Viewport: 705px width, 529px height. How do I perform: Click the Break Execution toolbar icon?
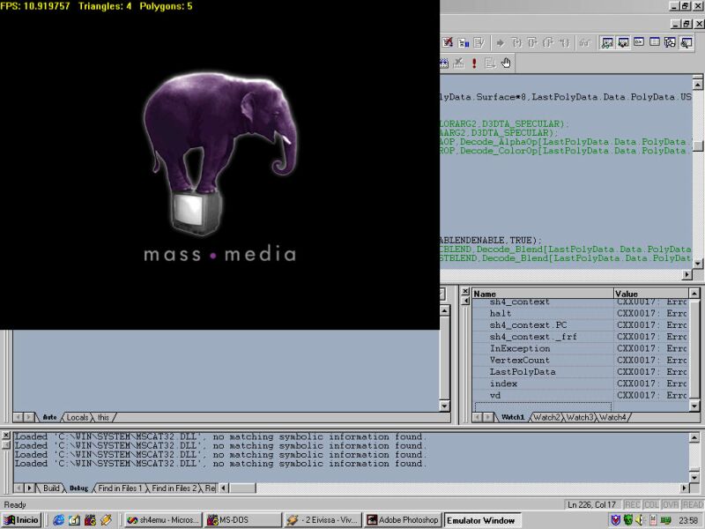(464, 42)
